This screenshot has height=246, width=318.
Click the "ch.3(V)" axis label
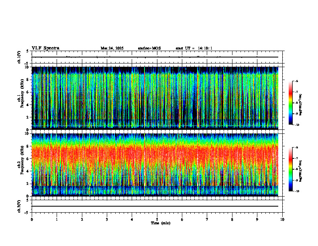point(19,206)
